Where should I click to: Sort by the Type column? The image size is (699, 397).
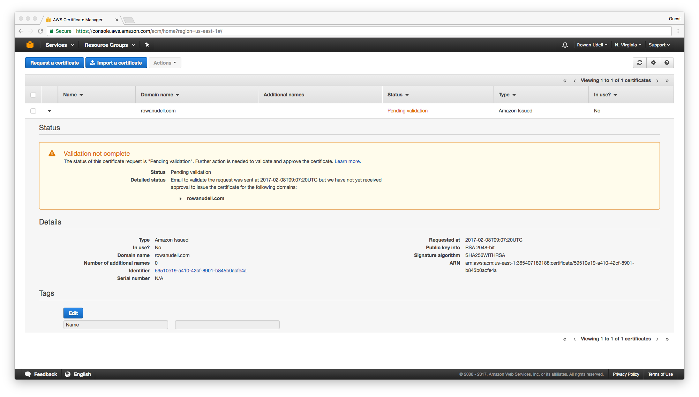click(507, 95)
